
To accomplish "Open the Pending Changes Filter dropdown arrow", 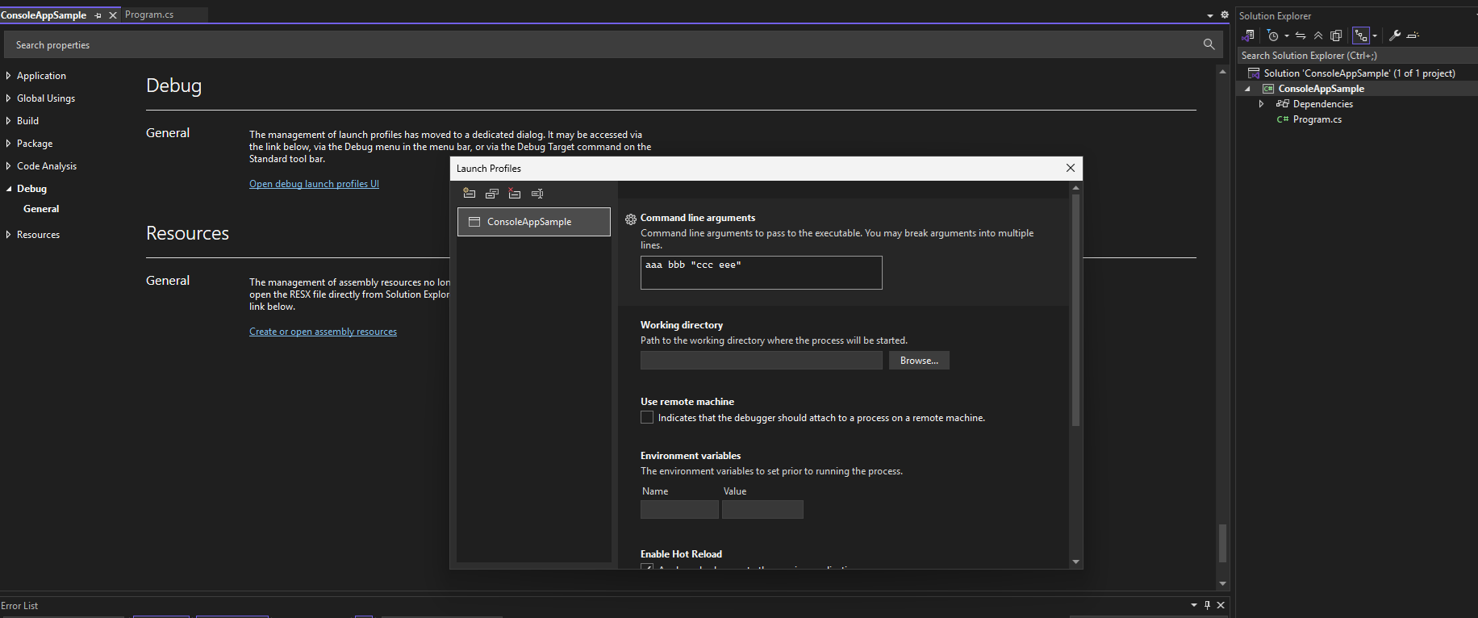I will pos(1287,35).
